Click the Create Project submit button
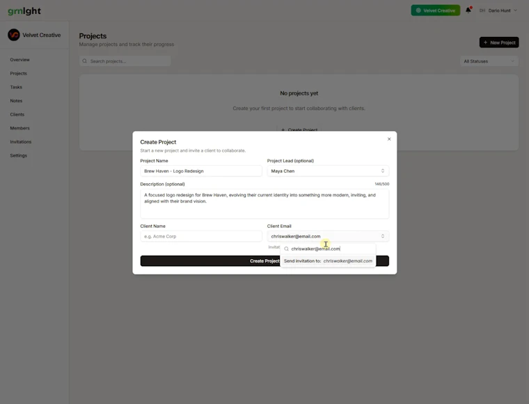 click(x=264, y=261)
